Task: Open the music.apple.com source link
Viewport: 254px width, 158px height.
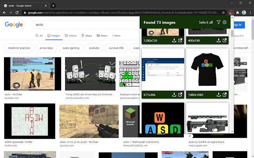Action: pyautogui.click(x=198, y=146)
